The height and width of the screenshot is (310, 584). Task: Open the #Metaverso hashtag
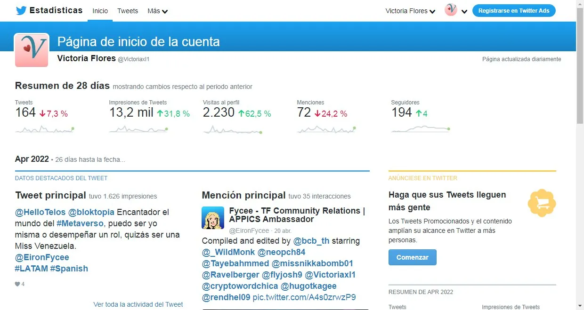click(x=79, y=223)
